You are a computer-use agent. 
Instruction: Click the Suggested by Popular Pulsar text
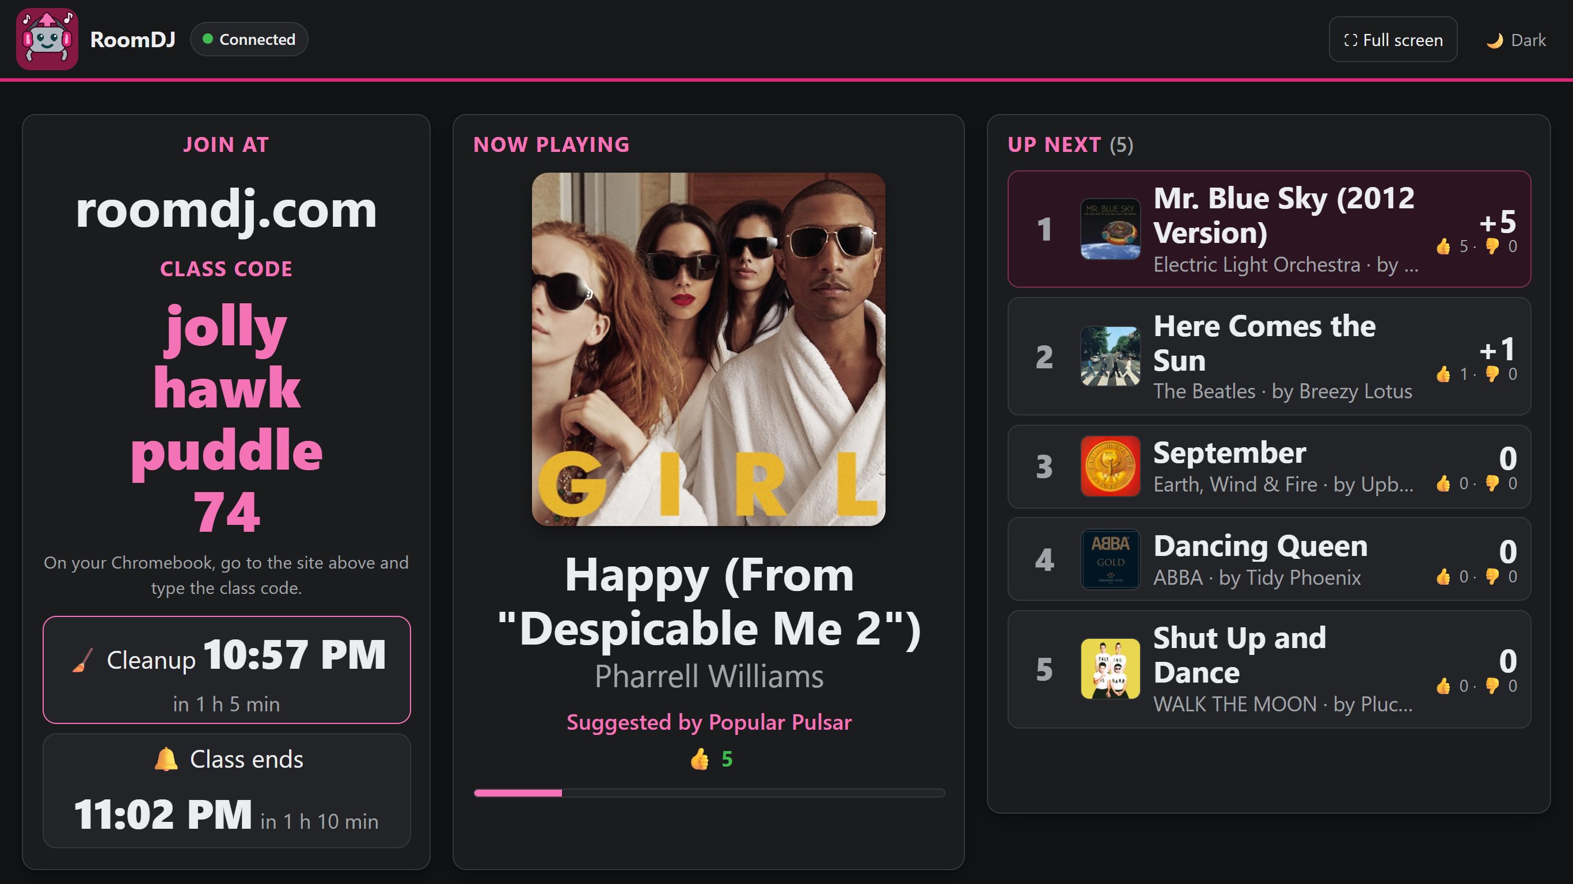coord(709,723)
